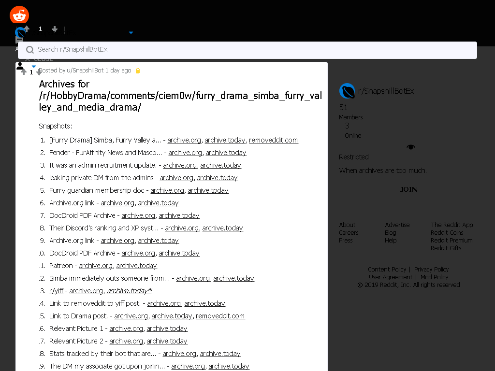The image size is (495, 371).
Task: Click the post title 'Archives for /r/HobbyDrama/comments...'
Action: (180, 96)
